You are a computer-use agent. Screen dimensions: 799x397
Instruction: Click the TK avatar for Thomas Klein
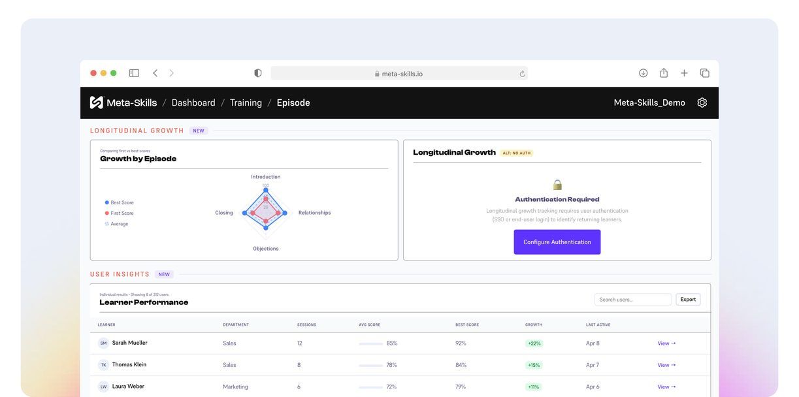point(103,365)
